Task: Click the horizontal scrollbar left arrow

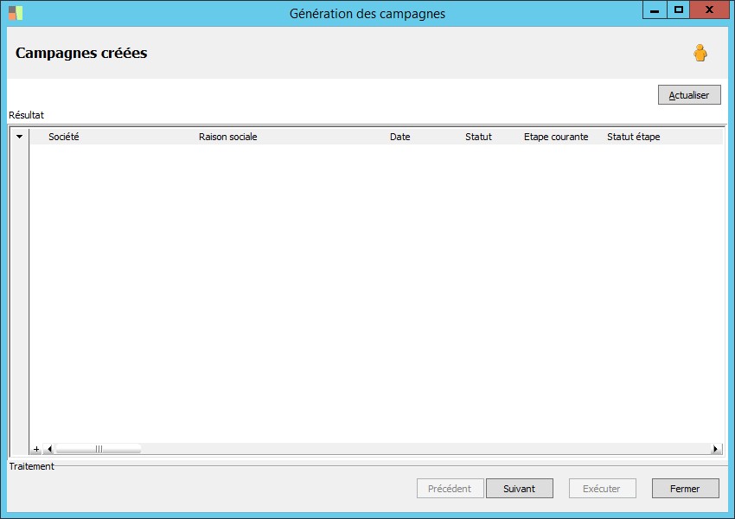Action: pos(49,449)
